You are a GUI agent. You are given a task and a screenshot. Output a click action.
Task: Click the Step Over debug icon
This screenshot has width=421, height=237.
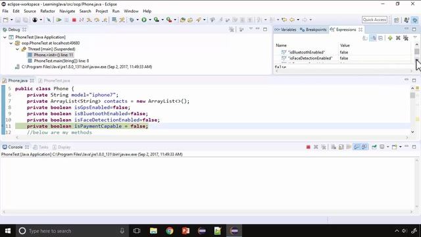click(x=97, y=20)
